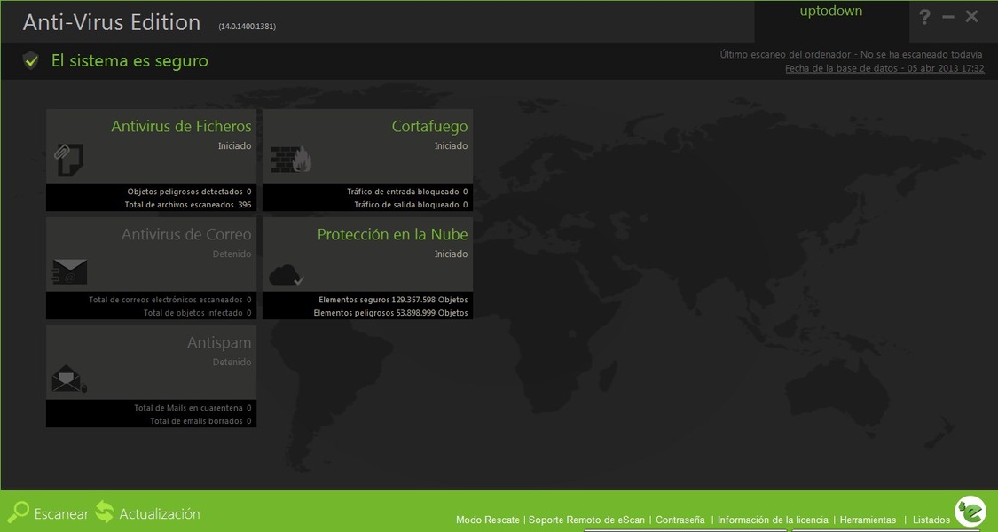
Task: Open the Antivirus de Ficheros title
Action: (x=181, y=127)
